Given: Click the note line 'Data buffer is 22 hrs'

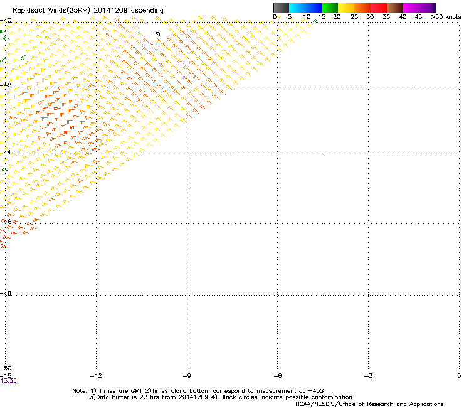Looking at the screenshot, I should pos(221,397).
